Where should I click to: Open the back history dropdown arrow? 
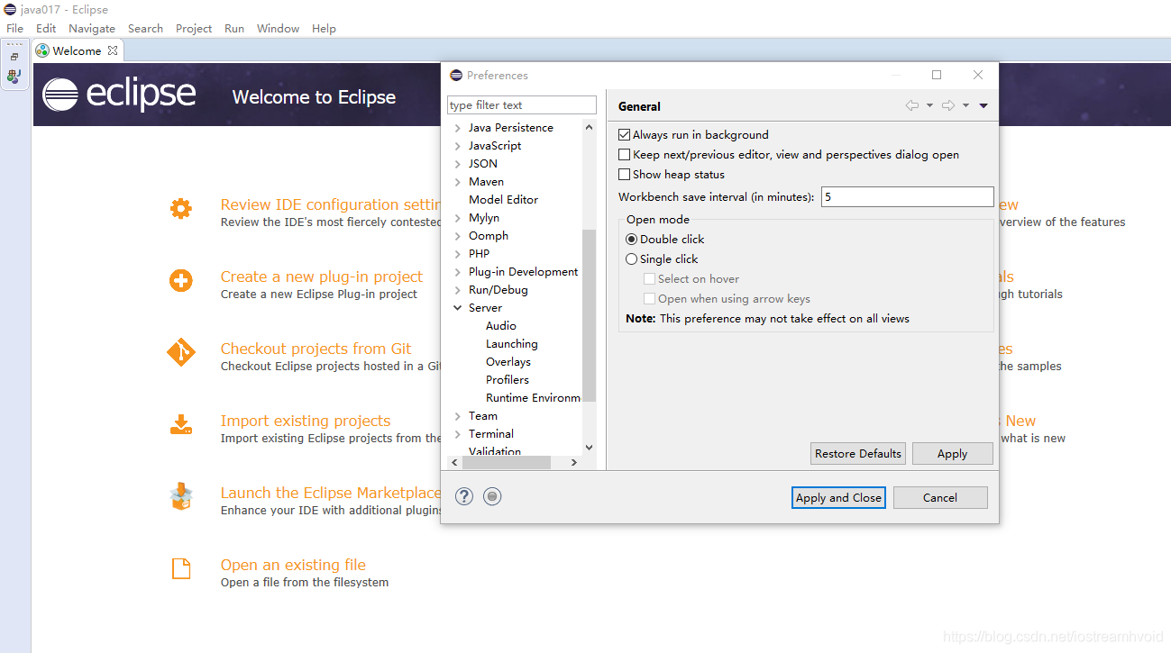pos(929,106)
